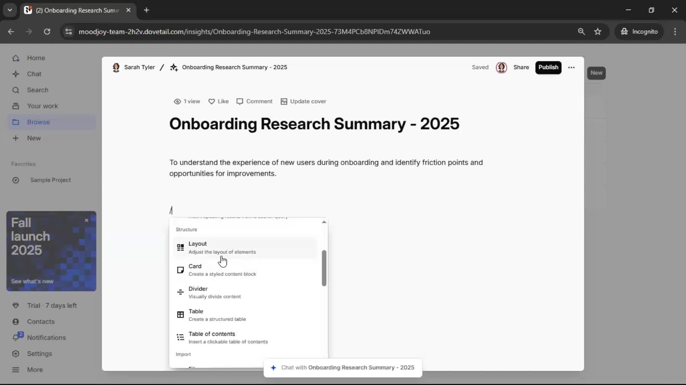Click the Table of contents list icon

[180, 337]
